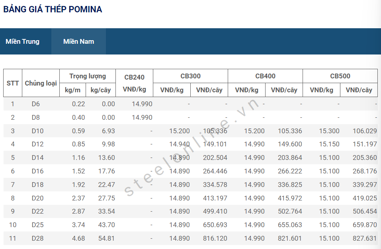Click the 264.446 CB300 price
This screenshot has height=249, width=381.
pos(215,171)
